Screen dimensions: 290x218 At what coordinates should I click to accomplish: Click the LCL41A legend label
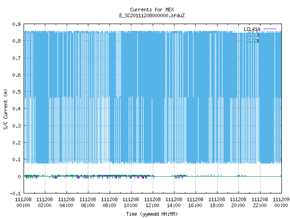pyautogui.click(x=252, y=29)
